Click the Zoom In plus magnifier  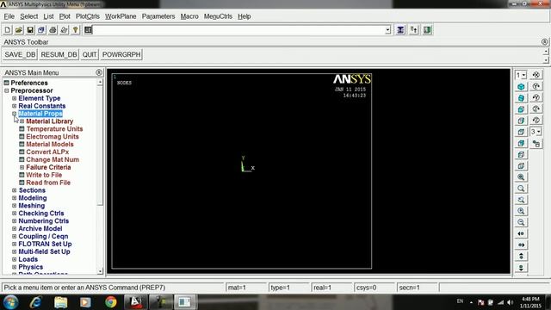coord(521,211)
